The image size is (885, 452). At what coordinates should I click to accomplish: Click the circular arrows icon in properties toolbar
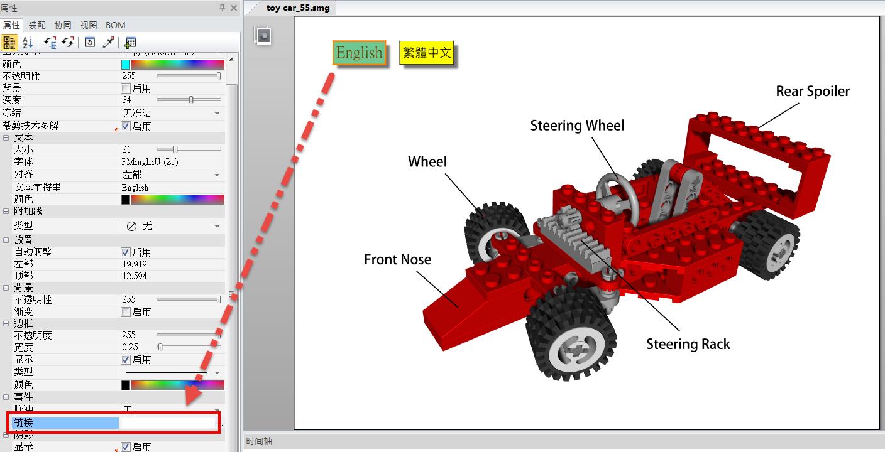[67, 43]
